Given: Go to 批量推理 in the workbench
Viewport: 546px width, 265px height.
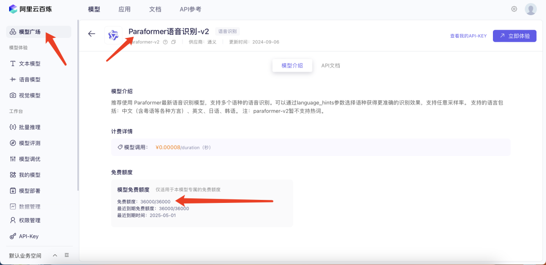Looking at the screenshot, I should [29, 127].
